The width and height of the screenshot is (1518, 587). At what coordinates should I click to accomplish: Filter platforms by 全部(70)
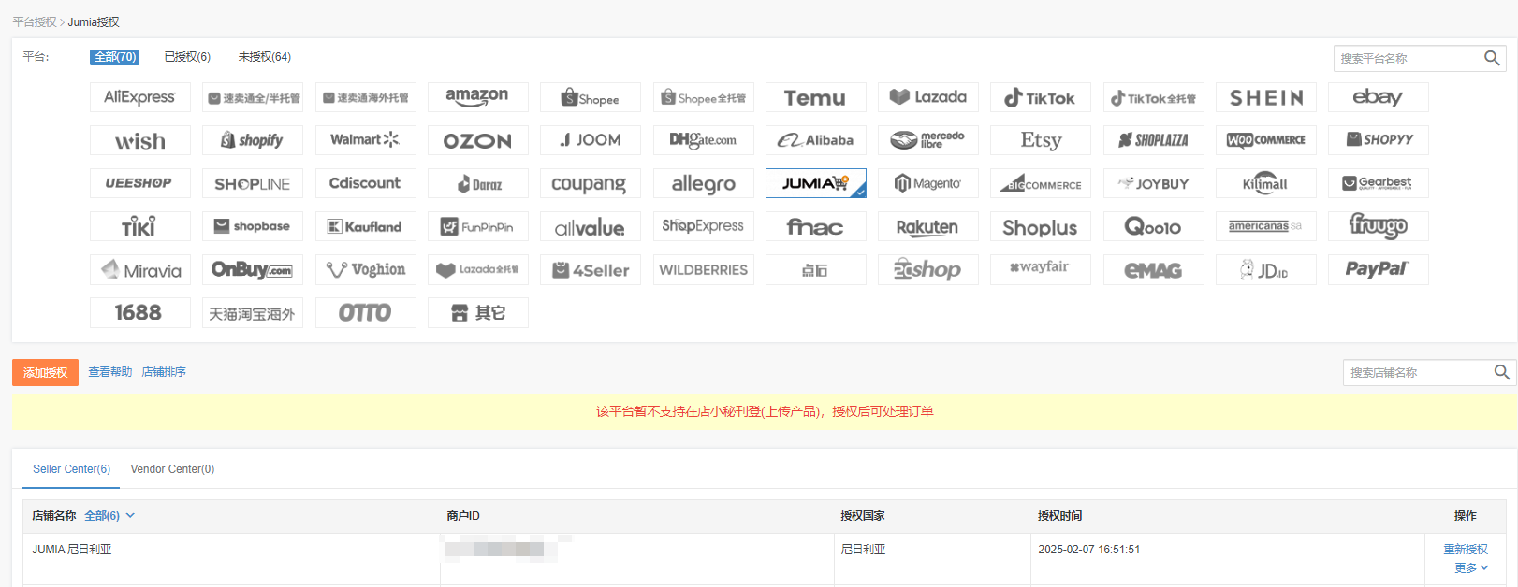(115, 57)
